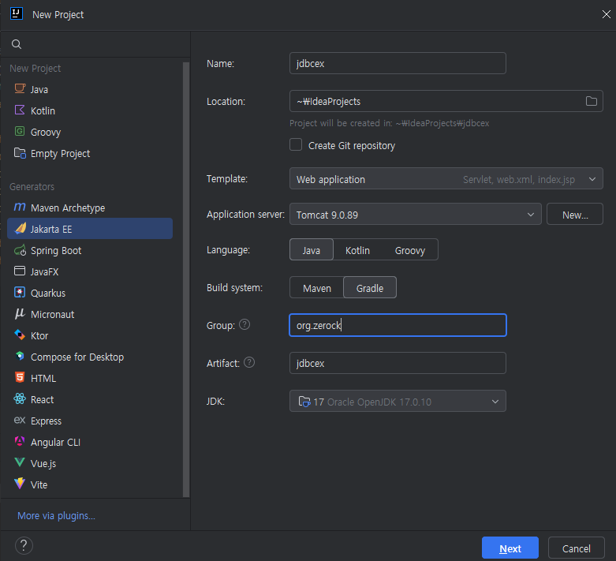Choose Maven build system
616x561 pixels.
pos(316,288)
